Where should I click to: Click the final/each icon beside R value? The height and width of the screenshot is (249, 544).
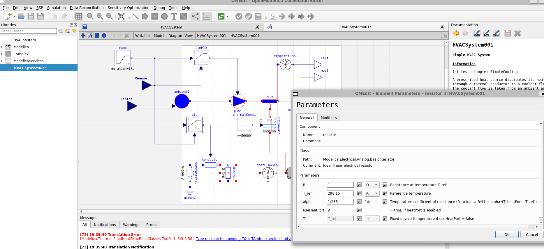[x=359, y=185]
